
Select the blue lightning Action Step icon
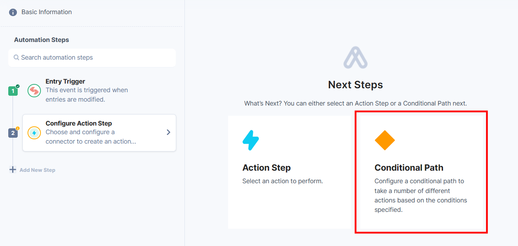251,140
